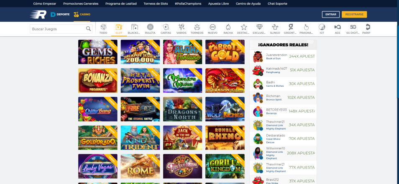The image size is (399, 184).
Task: Open Wolf Riches game
Action: 225,109
